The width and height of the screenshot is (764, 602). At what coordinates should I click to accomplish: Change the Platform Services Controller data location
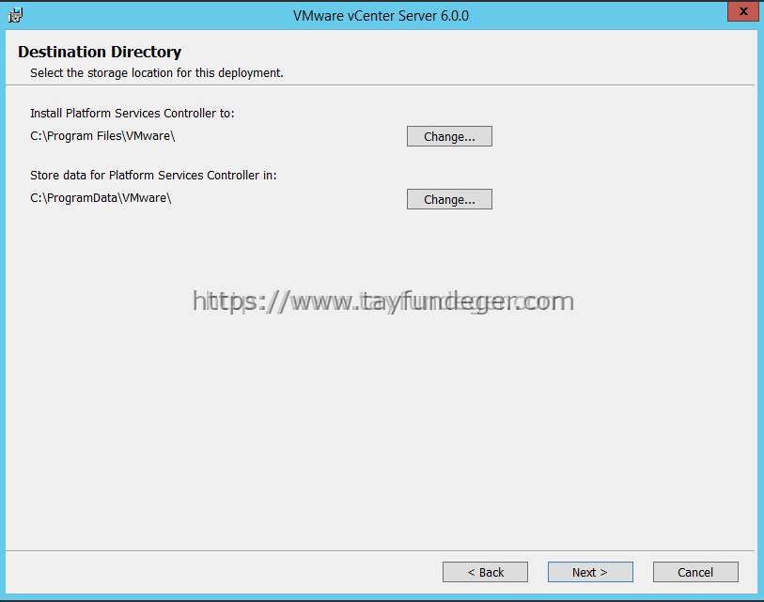click(x=449, y=199)
